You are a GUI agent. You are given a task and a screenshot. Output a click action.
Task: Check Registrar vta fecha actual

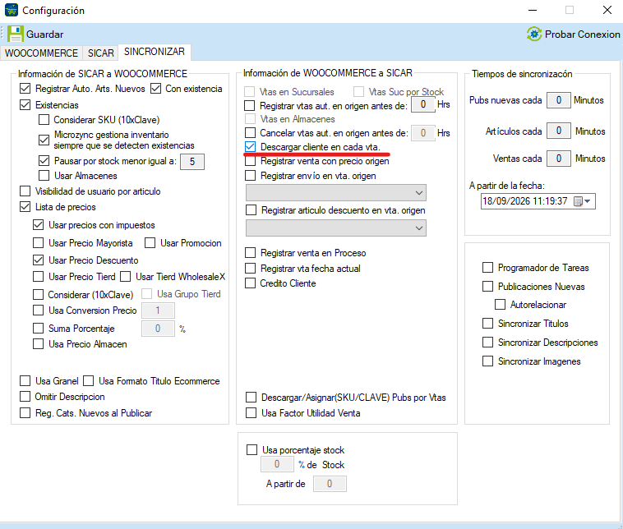(x=250, y=269)
